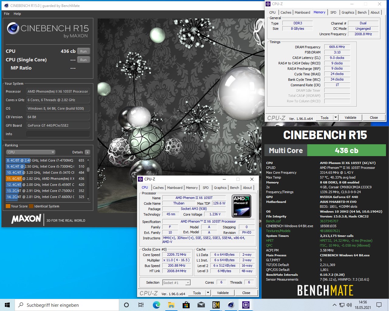Image resolution: width=389 pixels, height=311 pixels.
Task: Show hidden system tray icons
Action: 335,305
